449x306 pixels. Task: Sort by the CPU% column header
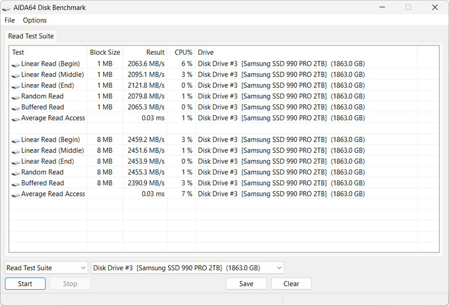coord(181,52)
